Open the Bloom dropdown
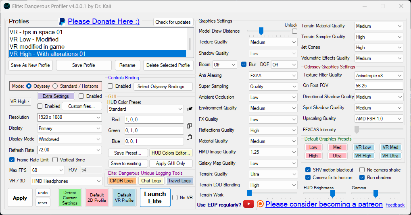 225,64
